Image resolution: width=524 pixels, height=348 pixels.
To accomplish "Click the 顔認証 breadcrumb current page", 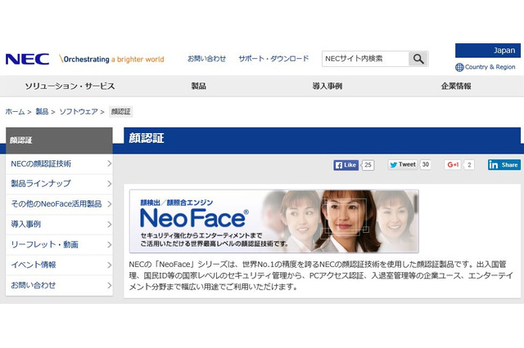I will (121, 112).
